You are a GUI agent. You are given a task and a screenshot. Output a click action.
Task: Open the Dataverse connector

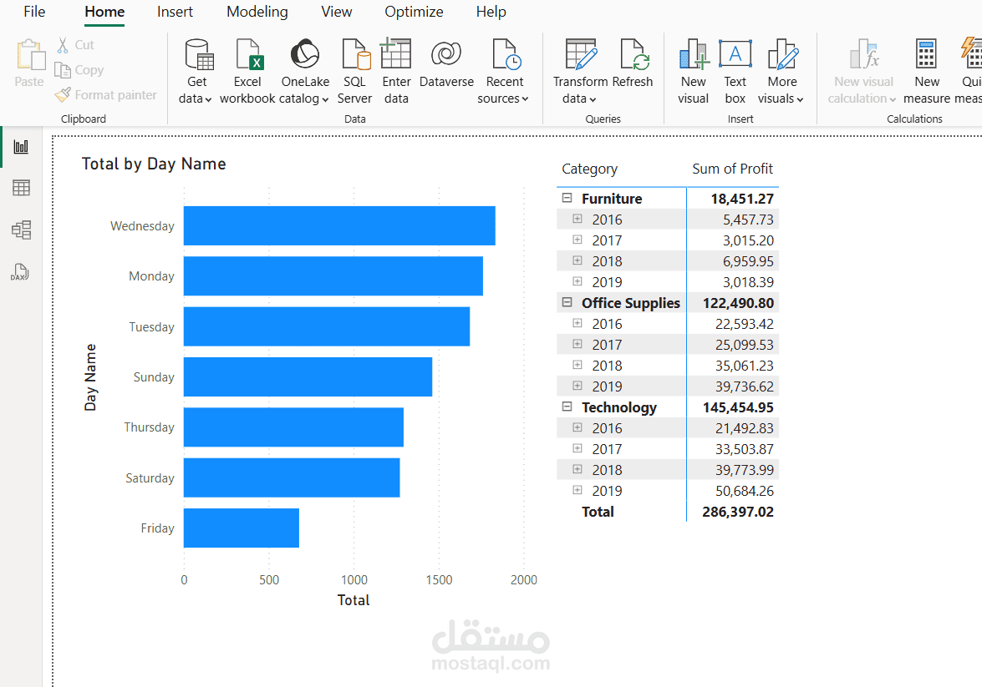tap(446, 65)
